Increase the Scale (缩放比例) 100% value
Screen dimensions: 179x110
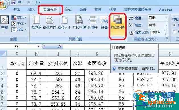coord(166,31)
